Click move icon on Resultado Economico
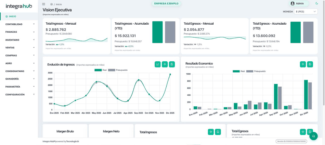The width and height of the screenshot is (325, 145). pos(303,64)
